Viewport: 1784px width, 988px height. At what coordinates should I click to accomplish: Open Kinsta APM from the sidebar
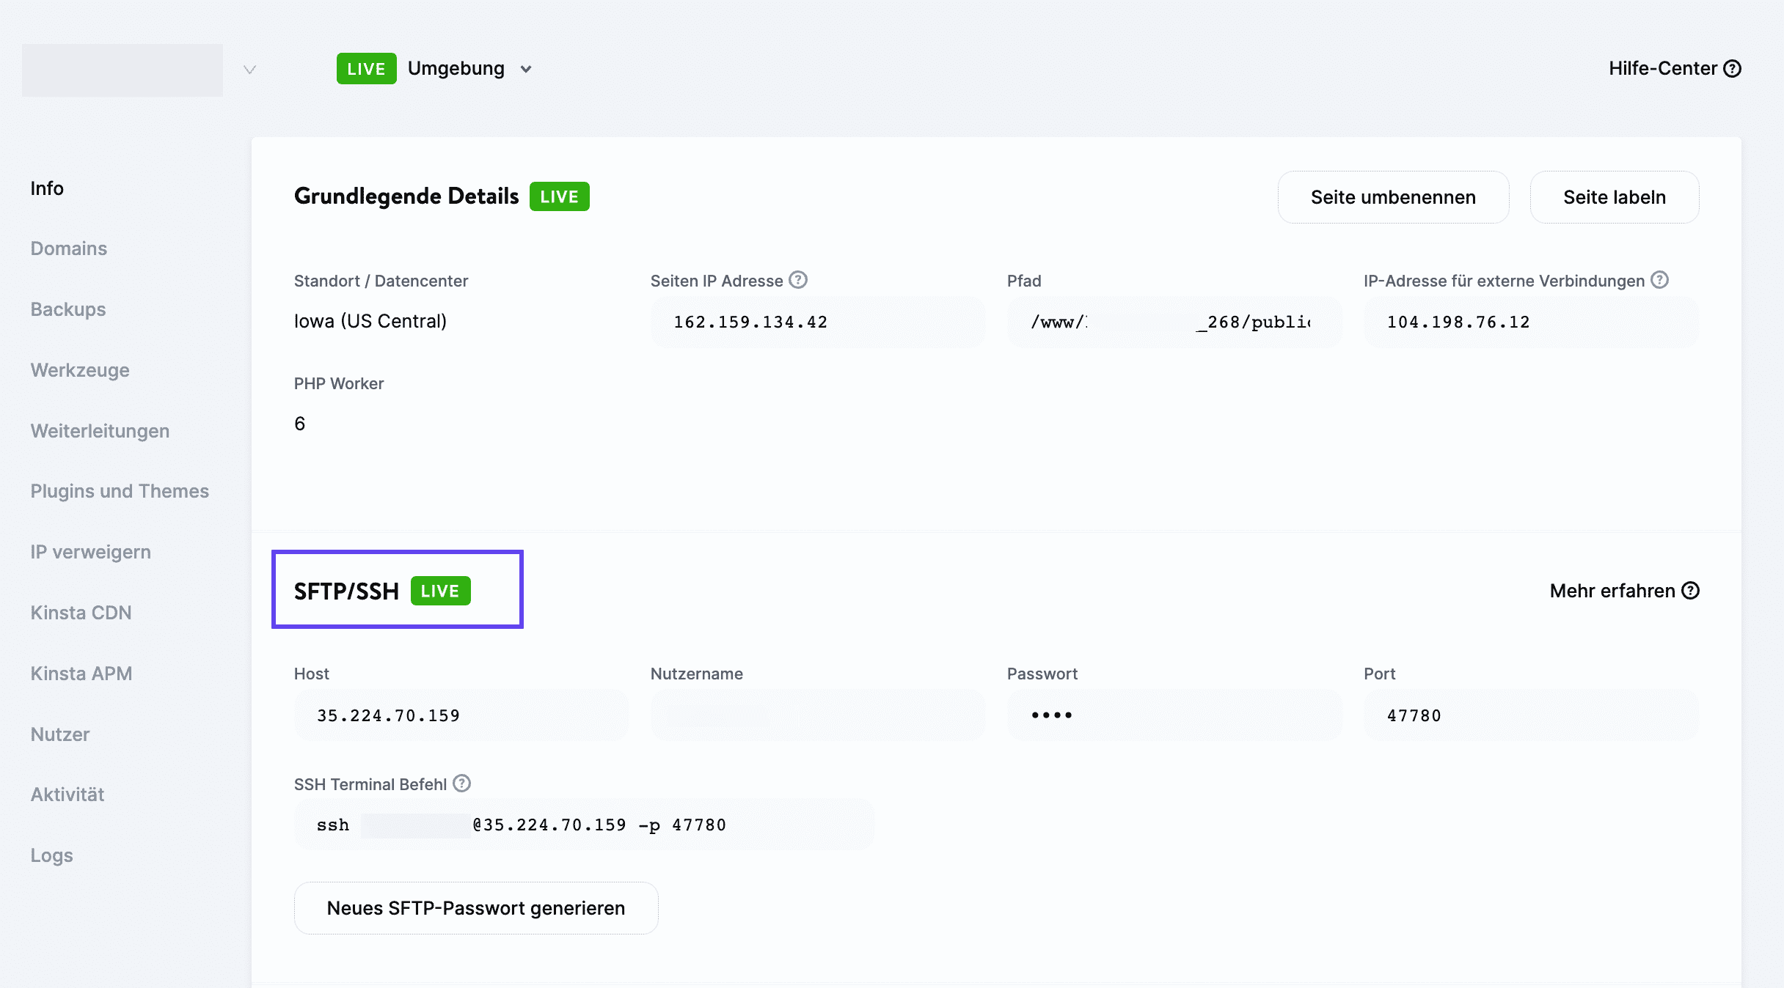(x=81, y=673)
